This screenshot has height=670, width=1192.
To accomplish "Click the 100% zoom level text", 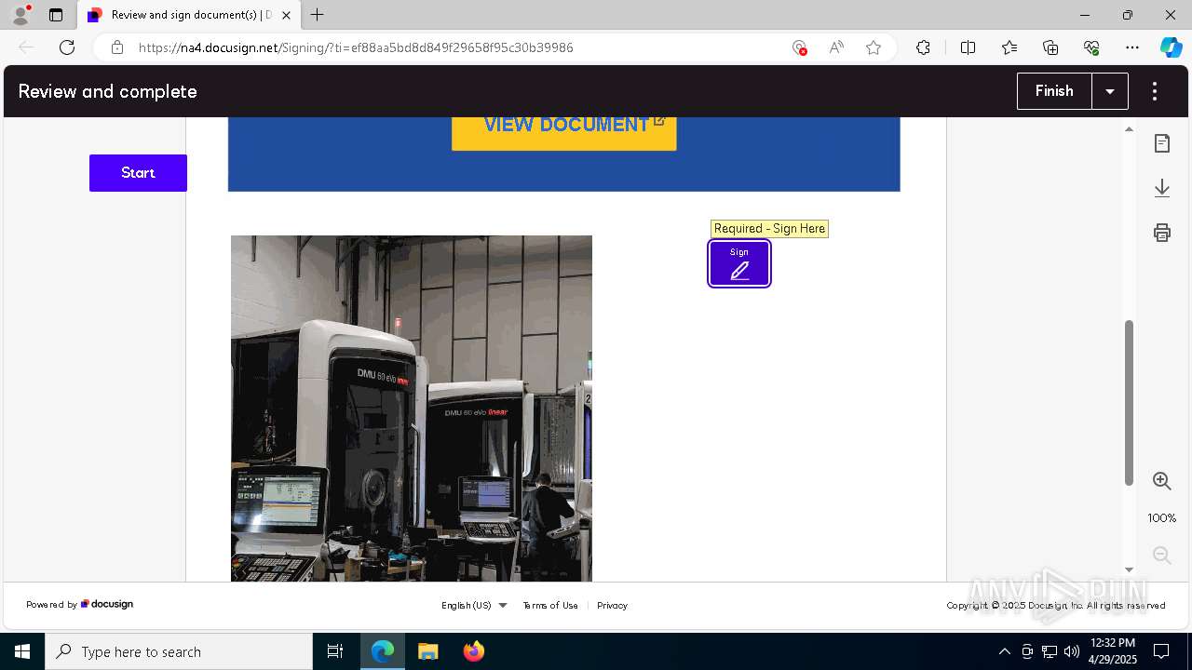I will pos(1162,518).
